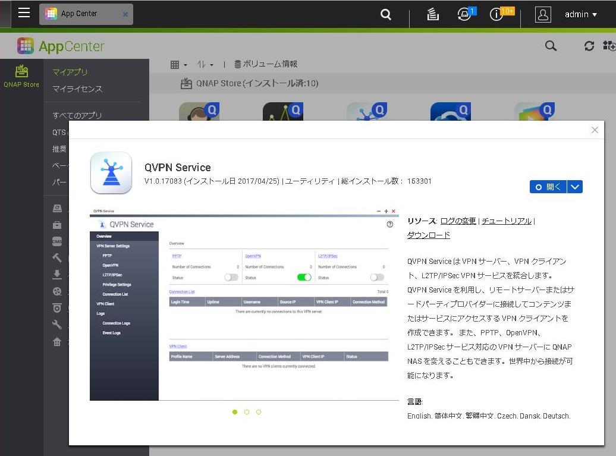Open すべてのアプリ category
Viewport: 616px width, 456px height.
pyautogui.click(x=77, y=115)
